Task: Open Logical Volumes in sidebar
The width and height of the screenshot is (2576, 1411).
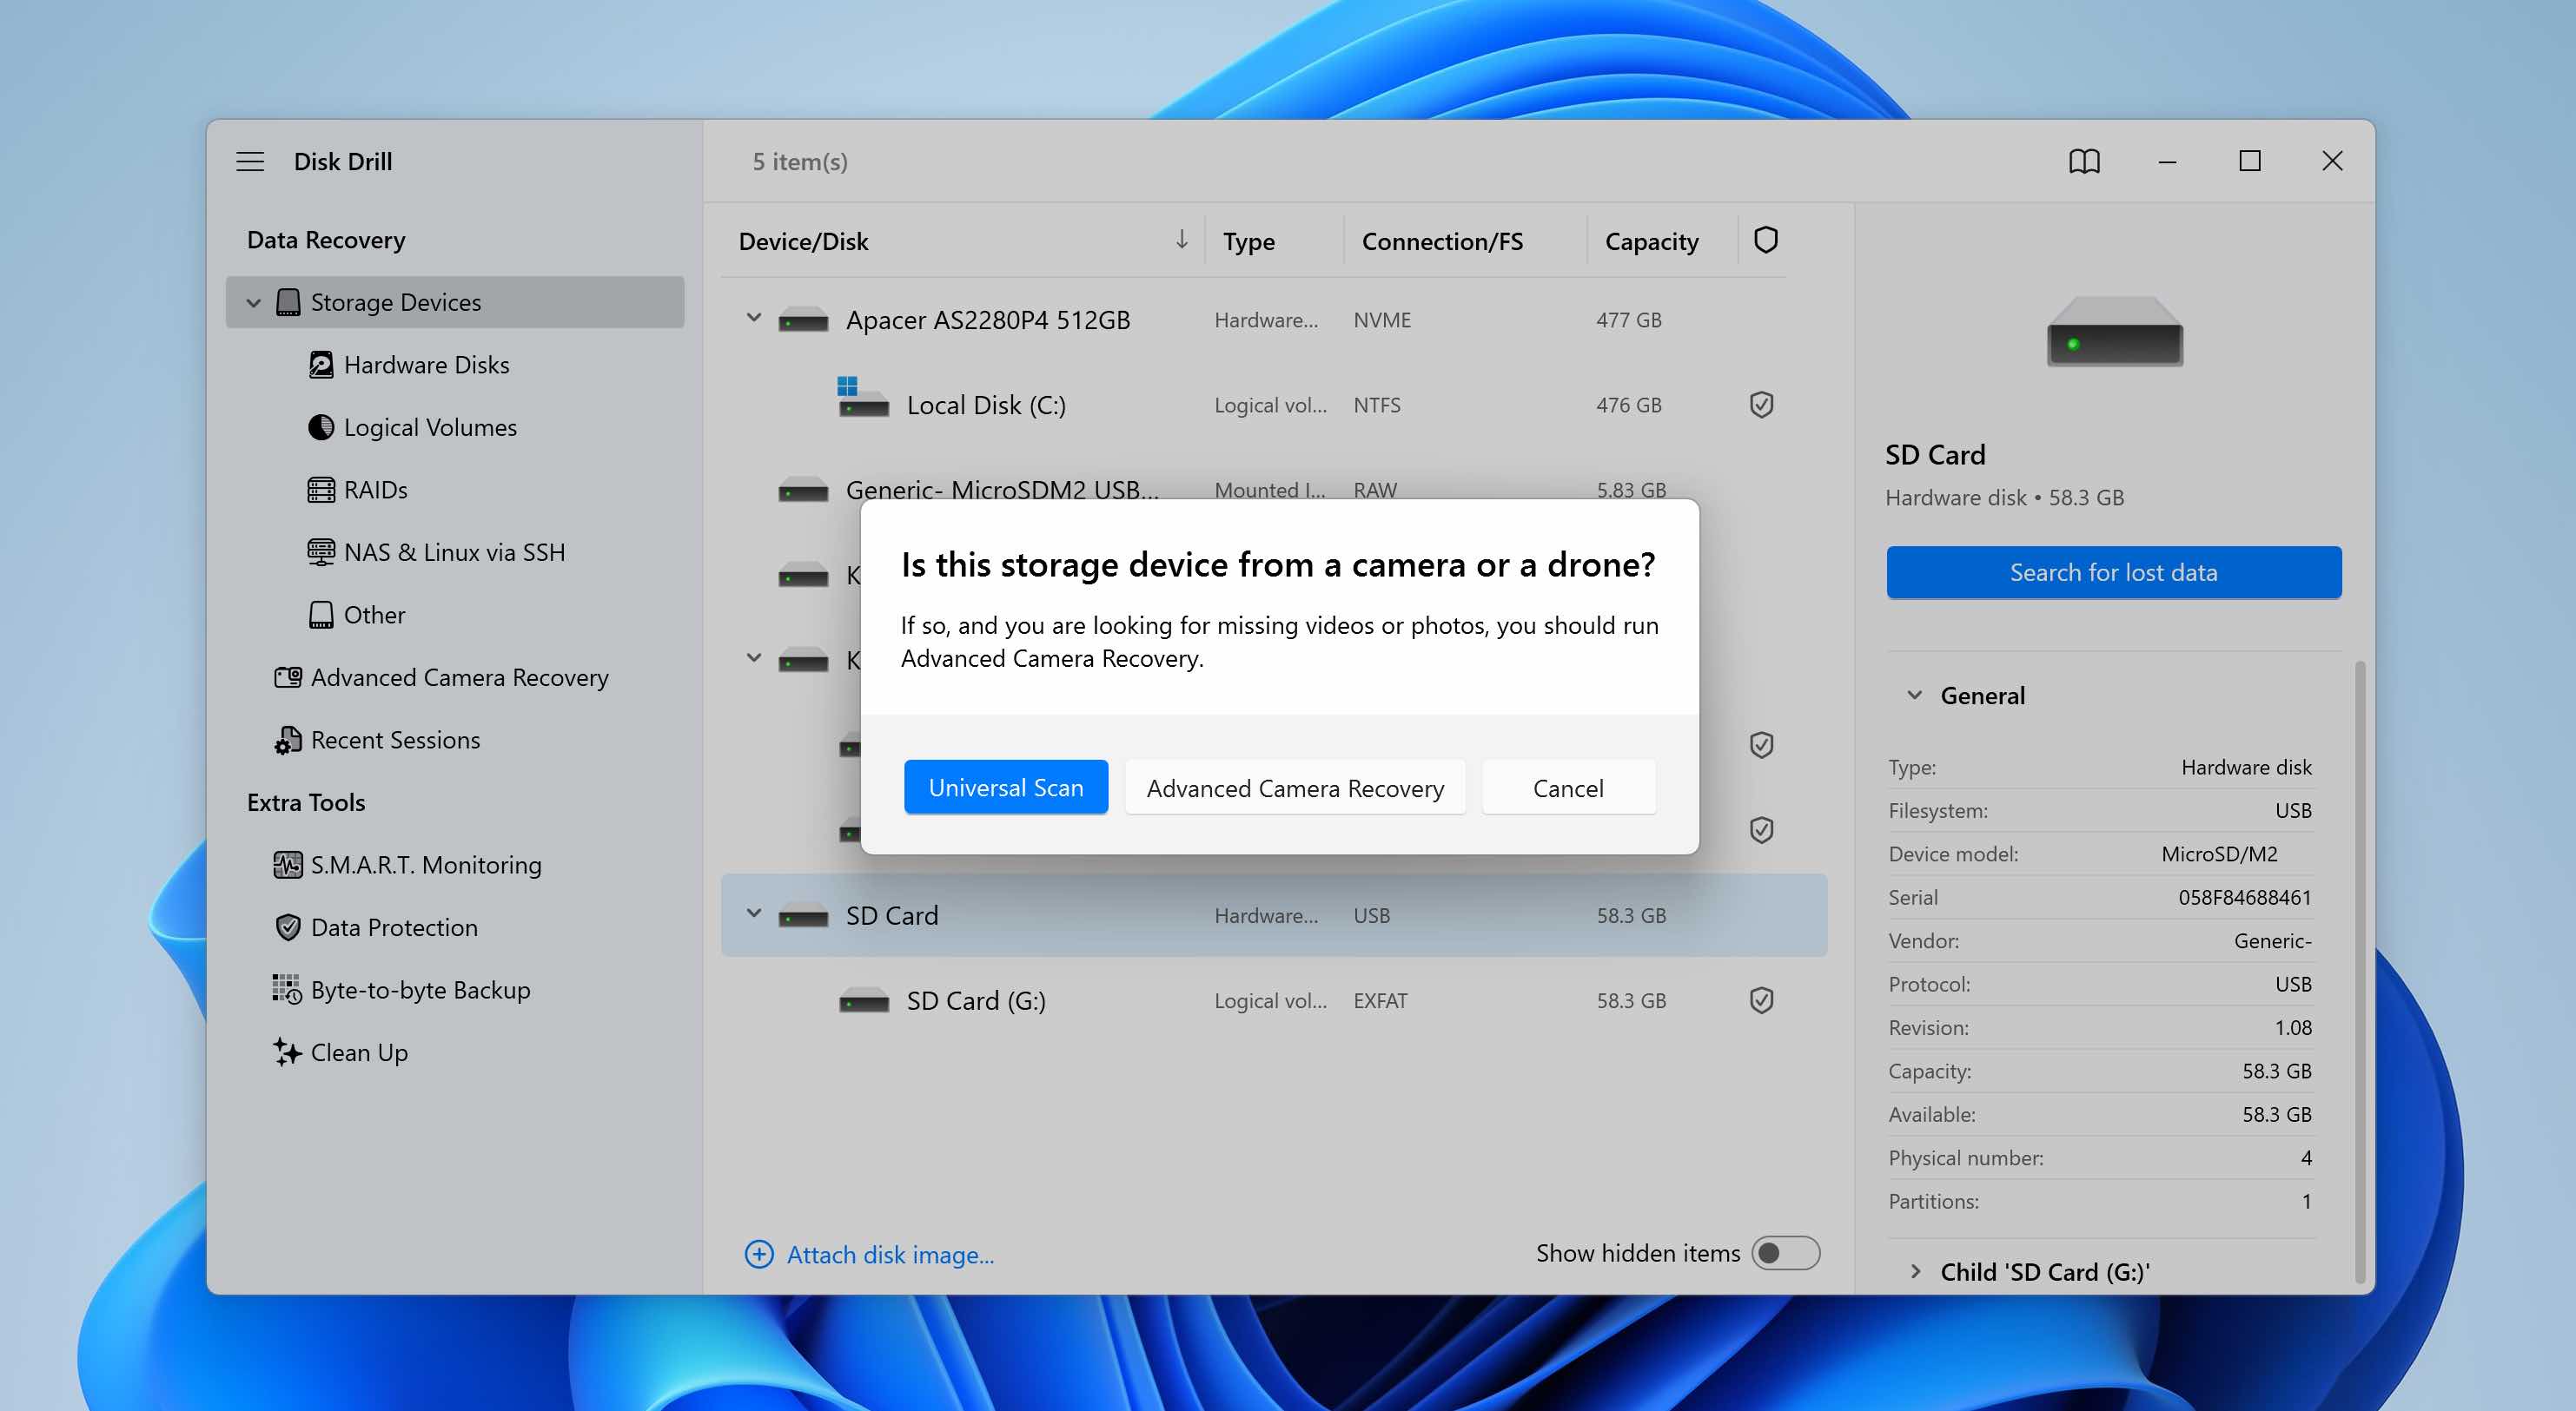Action: [x=430, y=426]
